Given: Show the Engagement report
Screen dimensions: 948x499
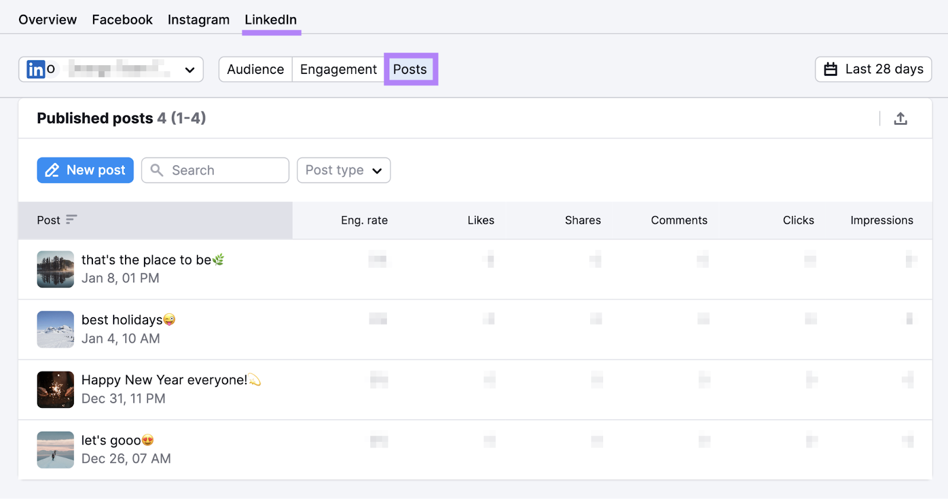Looking at the screenshot, I should [x=338, y=69].
